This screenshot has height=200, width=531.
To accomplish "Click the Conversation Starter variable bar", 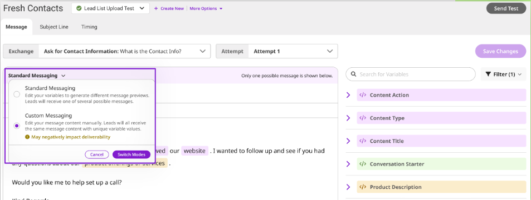I will (441, 164).
